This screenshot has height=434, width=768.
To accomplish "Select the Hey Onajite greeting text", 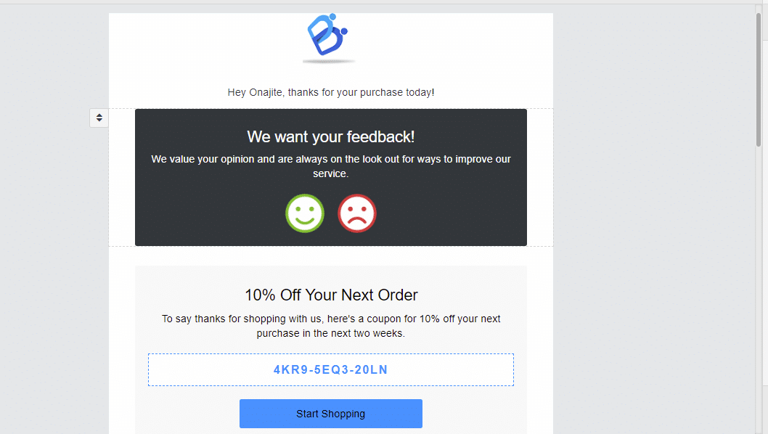I will pyautogui.click(x=330, y=92).
